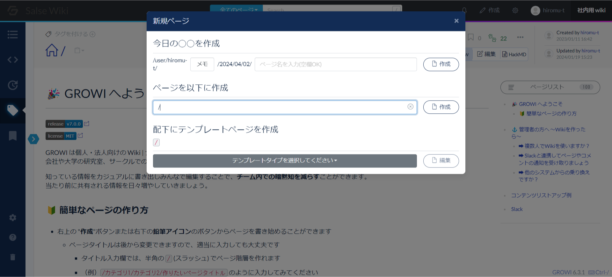This screenshot has height=277, width=612.
Task: Click the 編集 button in template section
Action: 441,161
